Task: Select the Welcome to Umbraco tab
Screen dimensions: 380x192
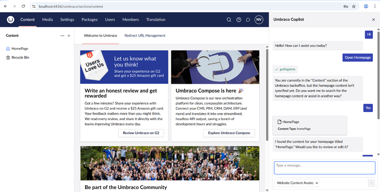Action: (x=101, y=35)
